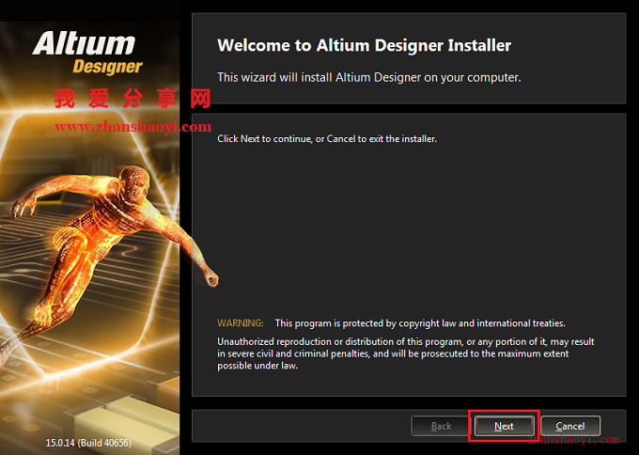Click the WARNING label
Viewport: 639px width, 455px height.
pos(241,322)
